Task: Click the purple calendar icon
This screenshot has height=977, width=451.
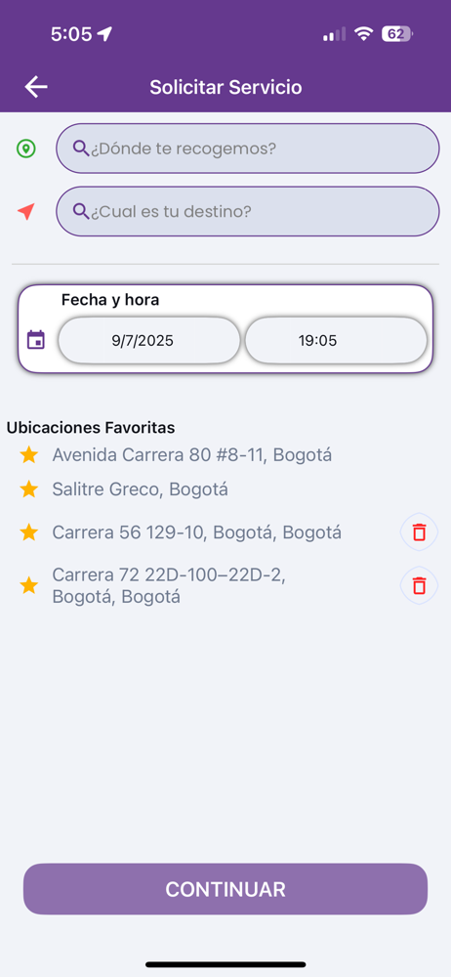Action: [36, 340]
